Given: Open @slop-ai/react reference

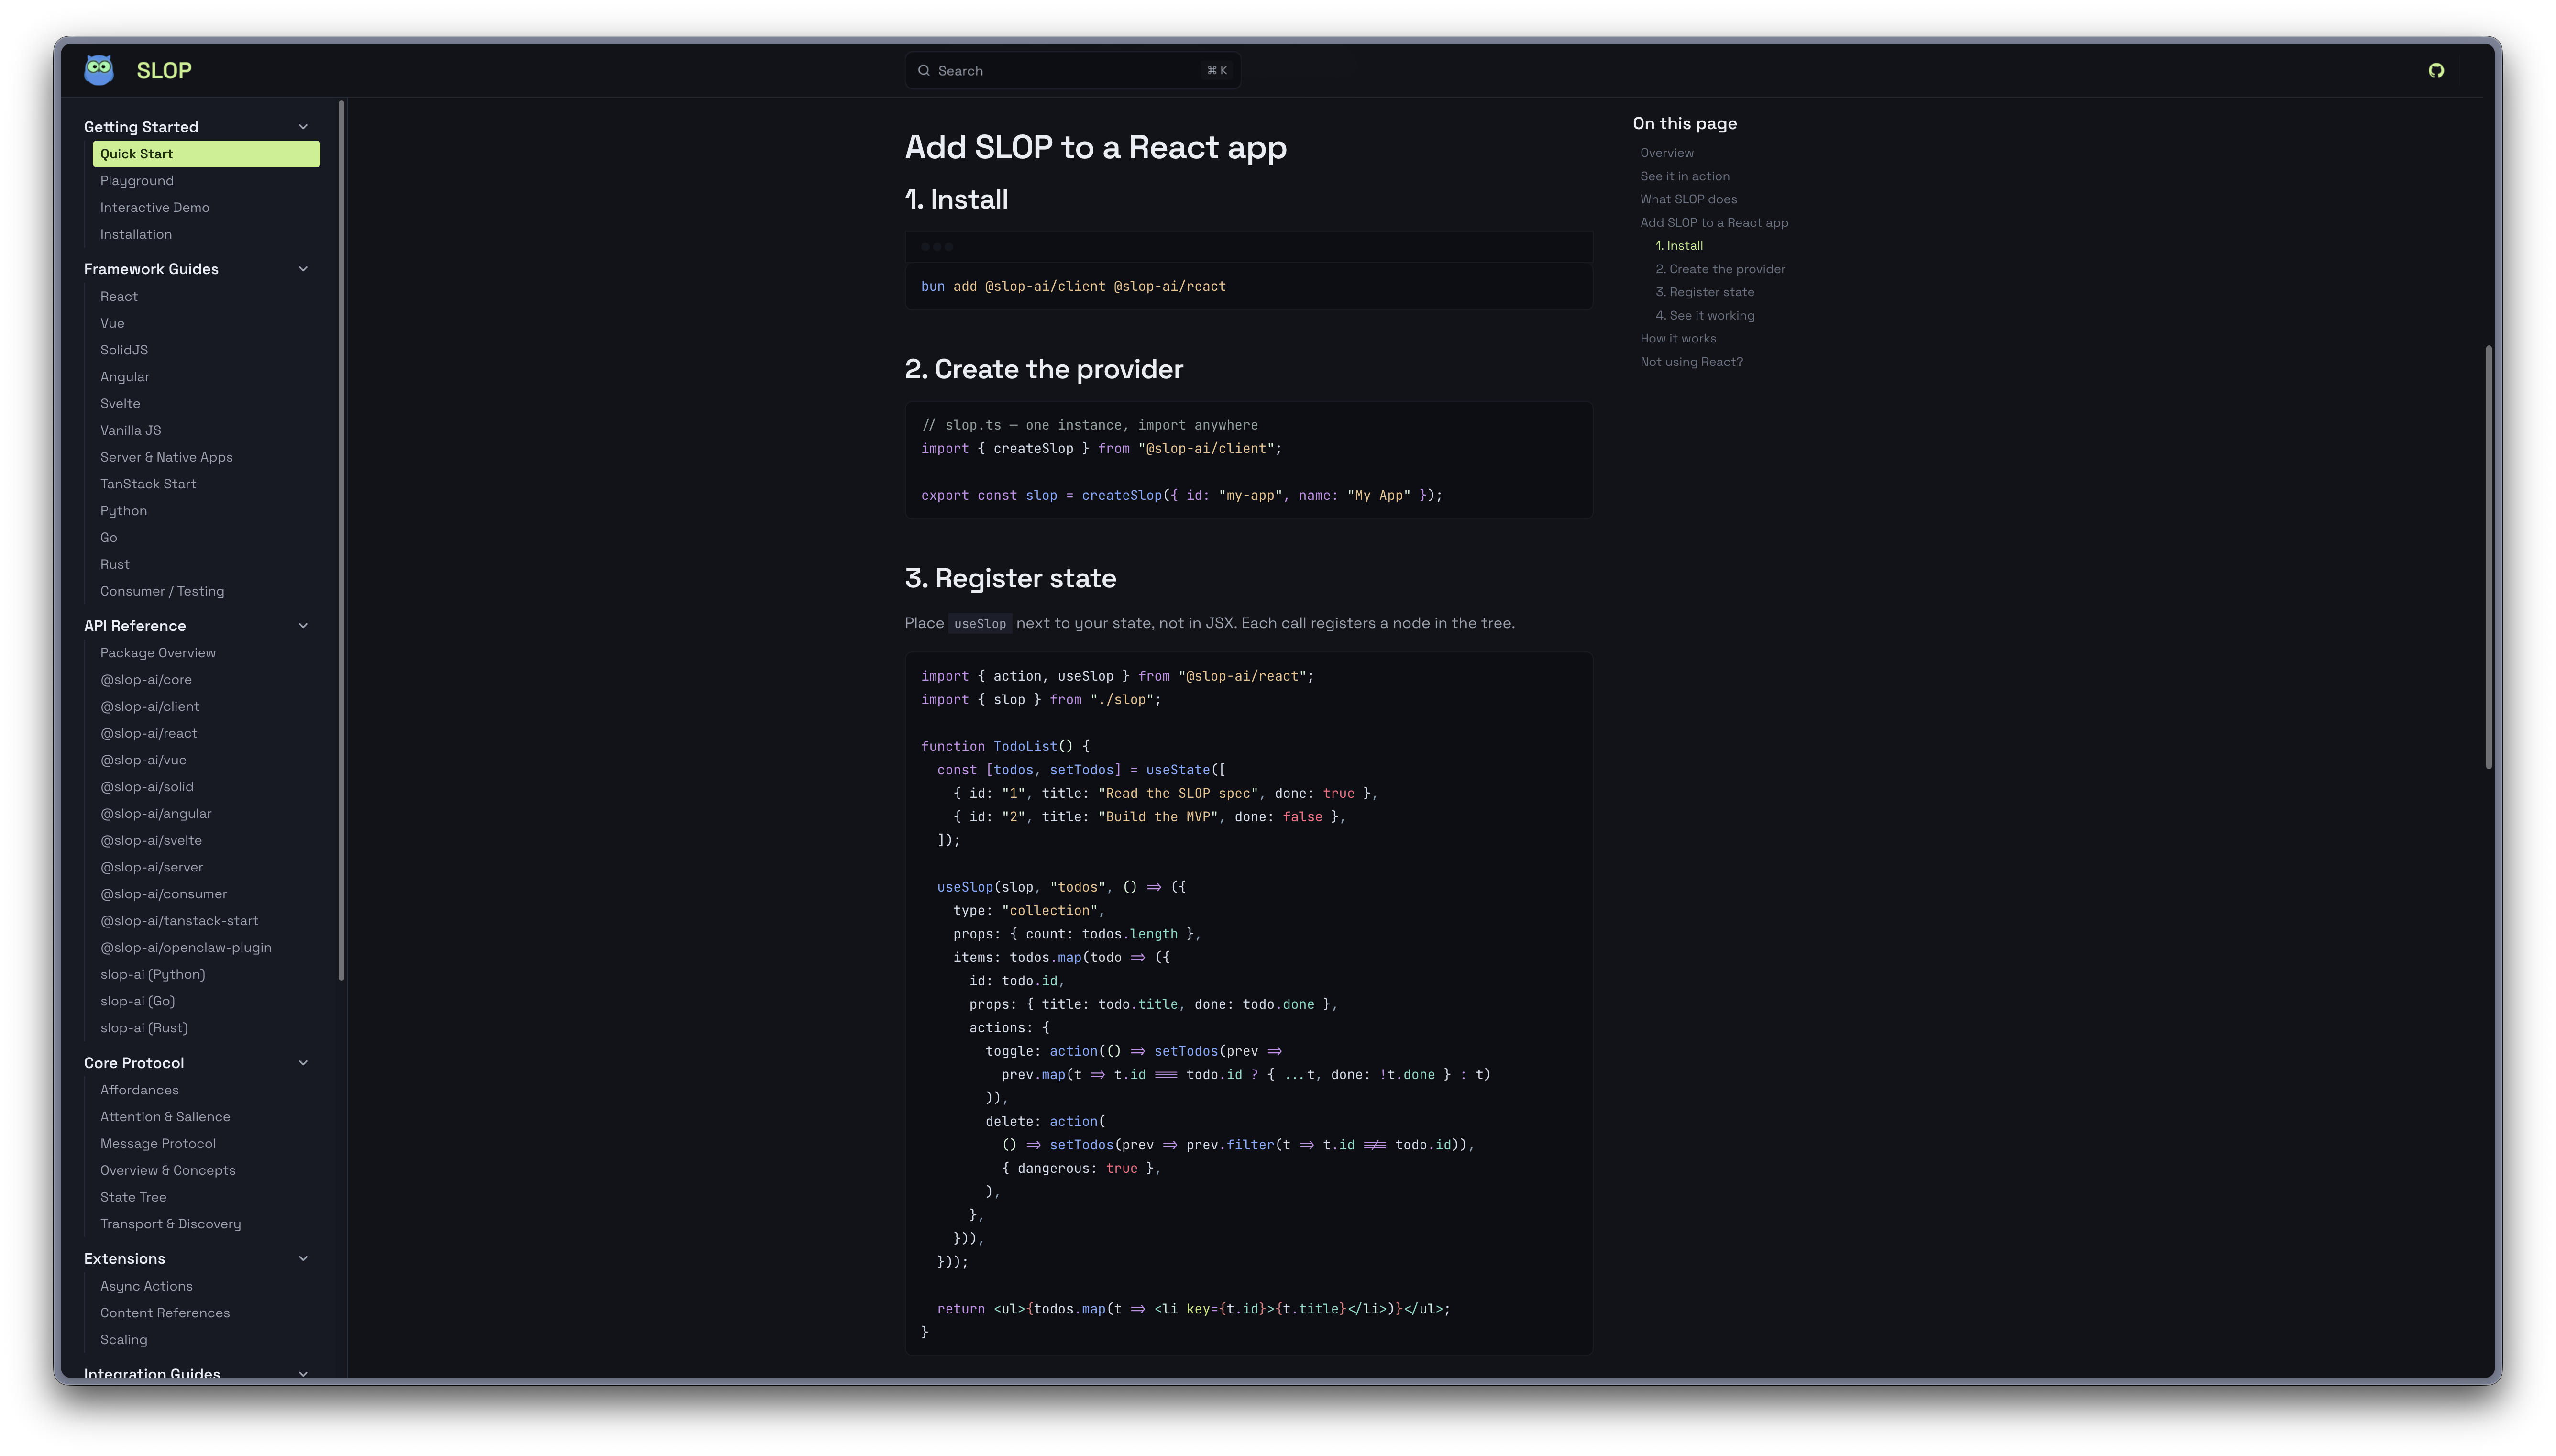Looking at the screenshot, I should tap(149, 734).
